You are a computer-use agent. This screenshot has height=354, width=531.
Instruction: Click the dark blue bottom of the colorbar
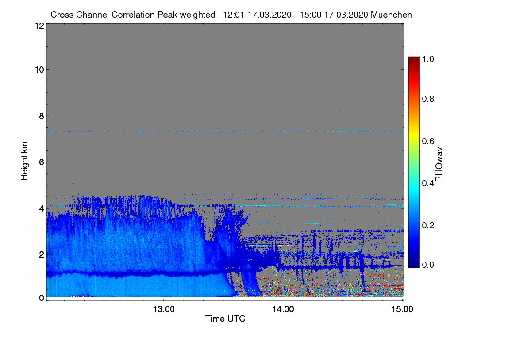coord(413,263)
